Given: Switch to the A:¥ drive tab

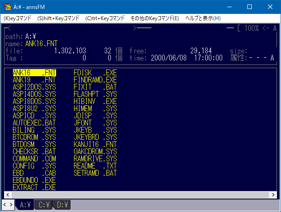Looking at the screenshot, I should pyautogui.click(x=25, y=205).
